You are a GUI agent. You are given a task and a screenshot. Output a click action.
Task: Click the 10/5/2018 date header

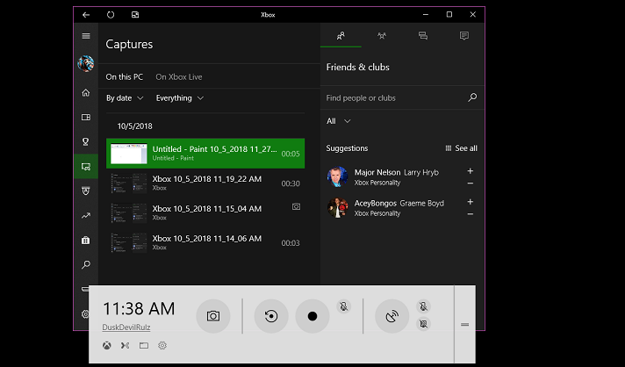click(134, 126)
